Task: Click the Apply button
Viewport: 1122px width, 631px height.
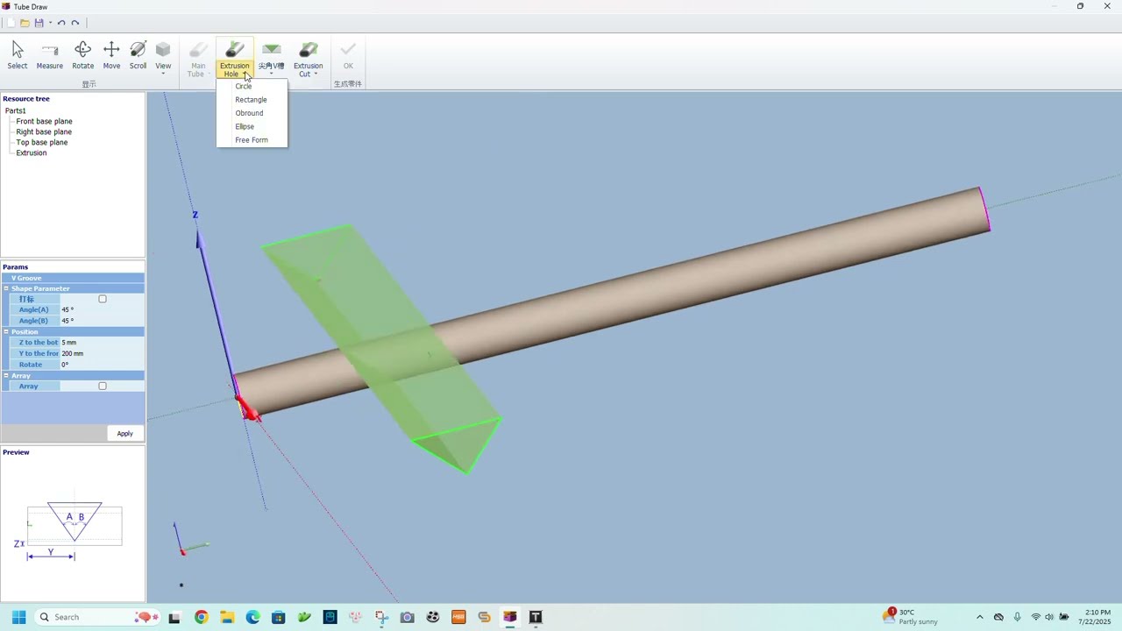Action: (x=124, y=433)
